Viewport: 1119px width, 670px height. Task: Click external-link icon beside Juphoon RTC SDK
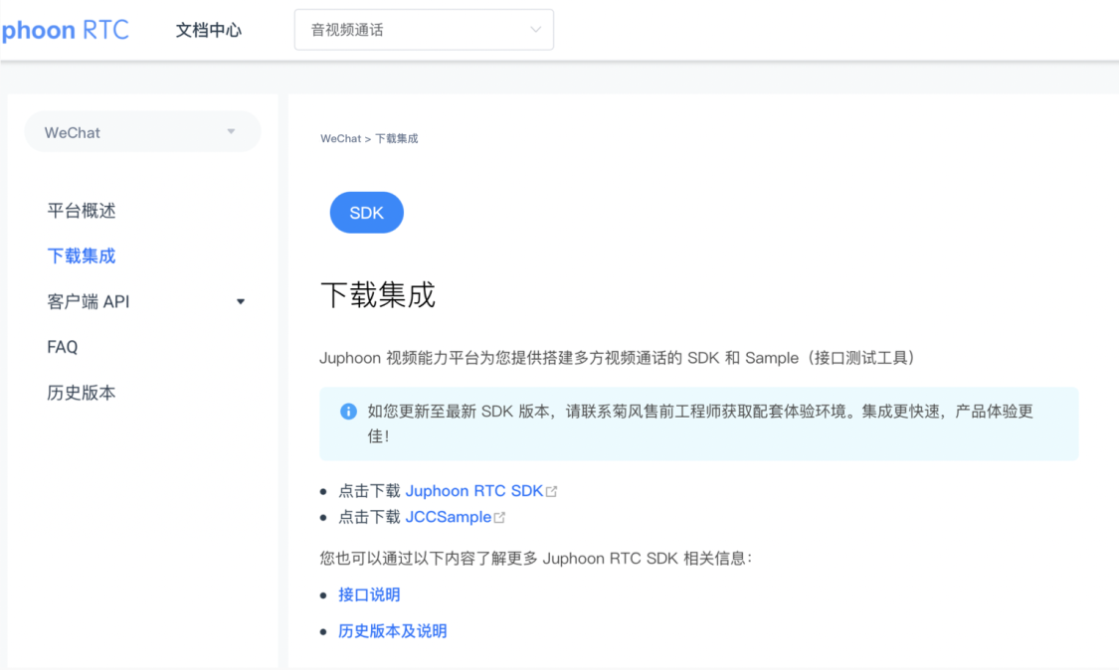click(552, 492)
